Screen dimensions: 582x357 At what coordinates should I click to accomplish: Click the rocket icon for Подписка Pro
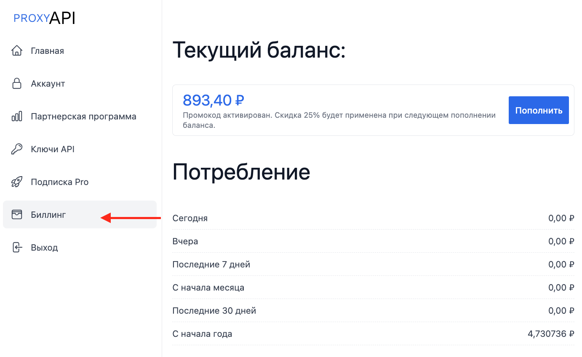[16, 182]
